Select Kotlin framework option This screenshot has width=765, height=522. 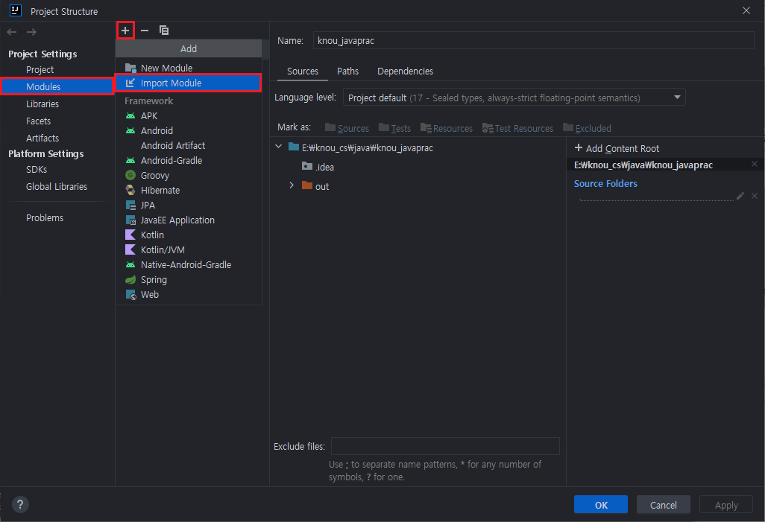coord(189,235)
